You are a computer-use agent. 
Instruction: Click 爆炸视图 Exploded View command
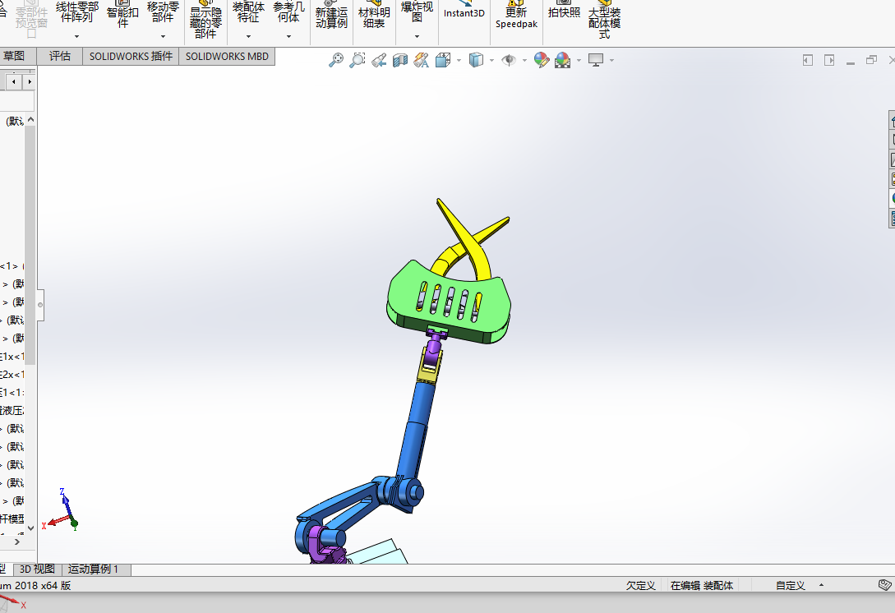click(418, 12)
